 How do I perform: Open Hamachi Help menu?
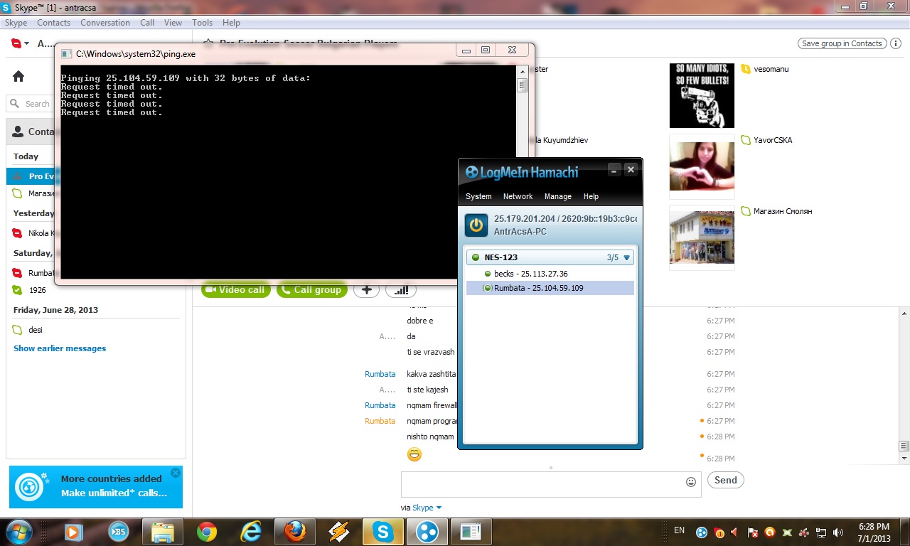591,196
